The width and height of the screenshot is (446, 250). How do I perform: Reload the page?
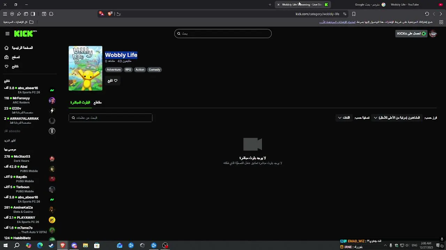(x=427, y=14)
